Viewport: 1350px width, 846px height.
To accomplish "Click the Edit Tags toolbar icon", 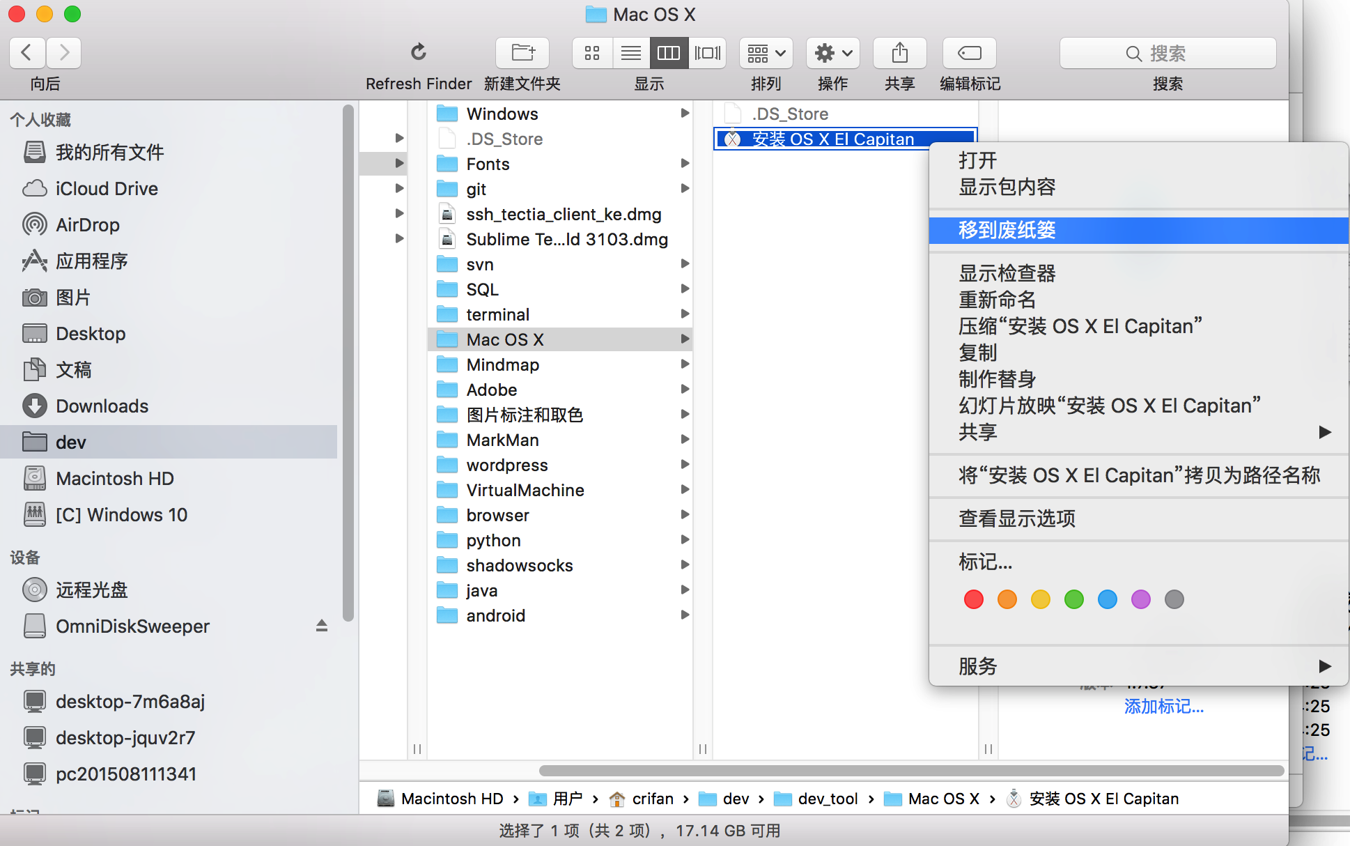I will (x=969, y=53).
